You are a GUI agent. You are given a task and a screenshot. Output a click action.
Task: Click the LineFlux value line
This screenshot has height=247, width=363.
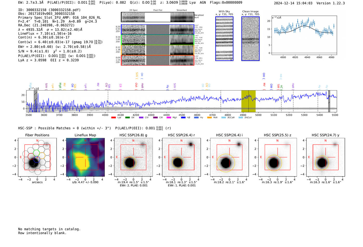click(x=45, y=33)
